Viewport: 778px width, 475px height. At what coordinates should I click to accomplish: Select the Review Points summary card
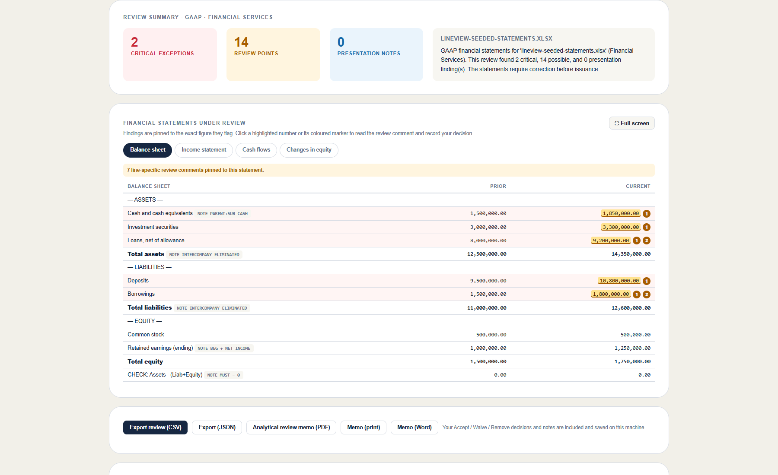(273, 54)
